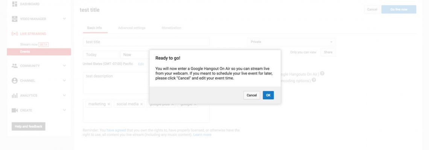Click the Video Manager icon

[x=15, y=19]
